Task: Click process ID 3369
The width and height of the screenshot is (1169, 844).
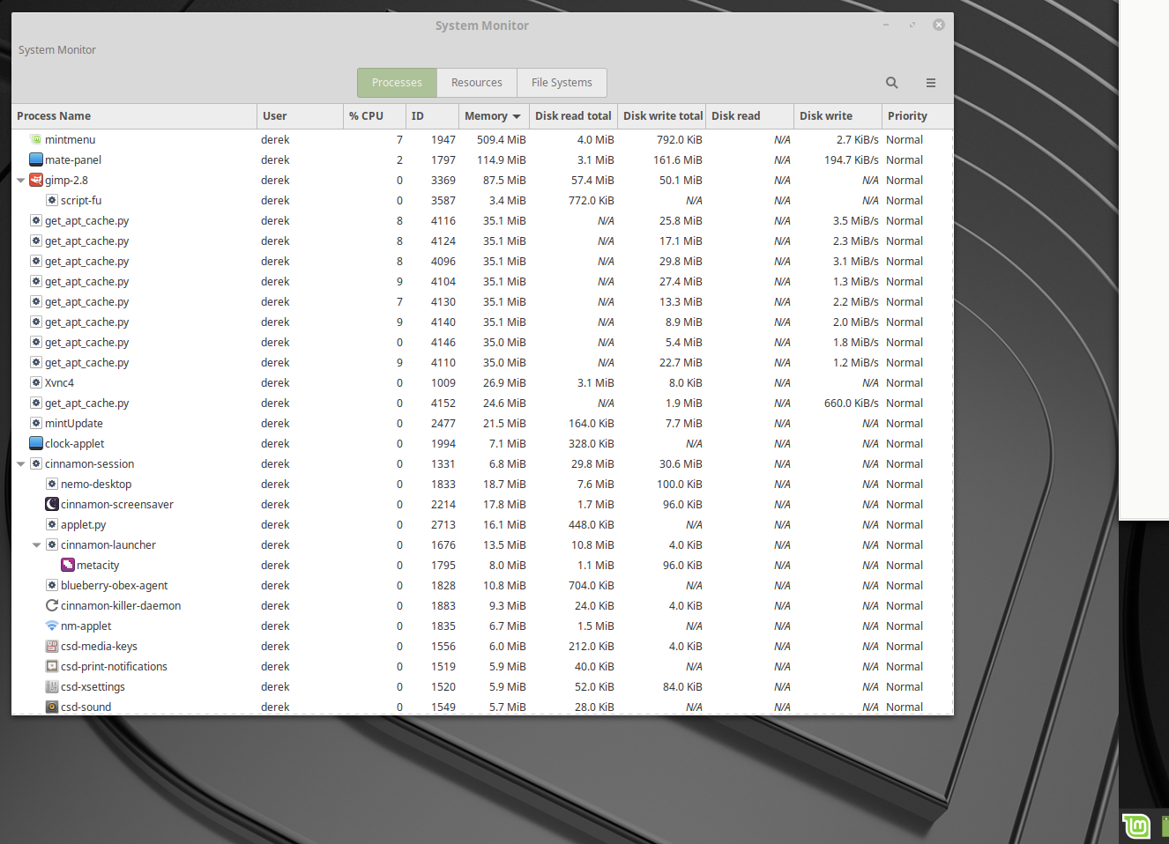Action: point(443,180)
